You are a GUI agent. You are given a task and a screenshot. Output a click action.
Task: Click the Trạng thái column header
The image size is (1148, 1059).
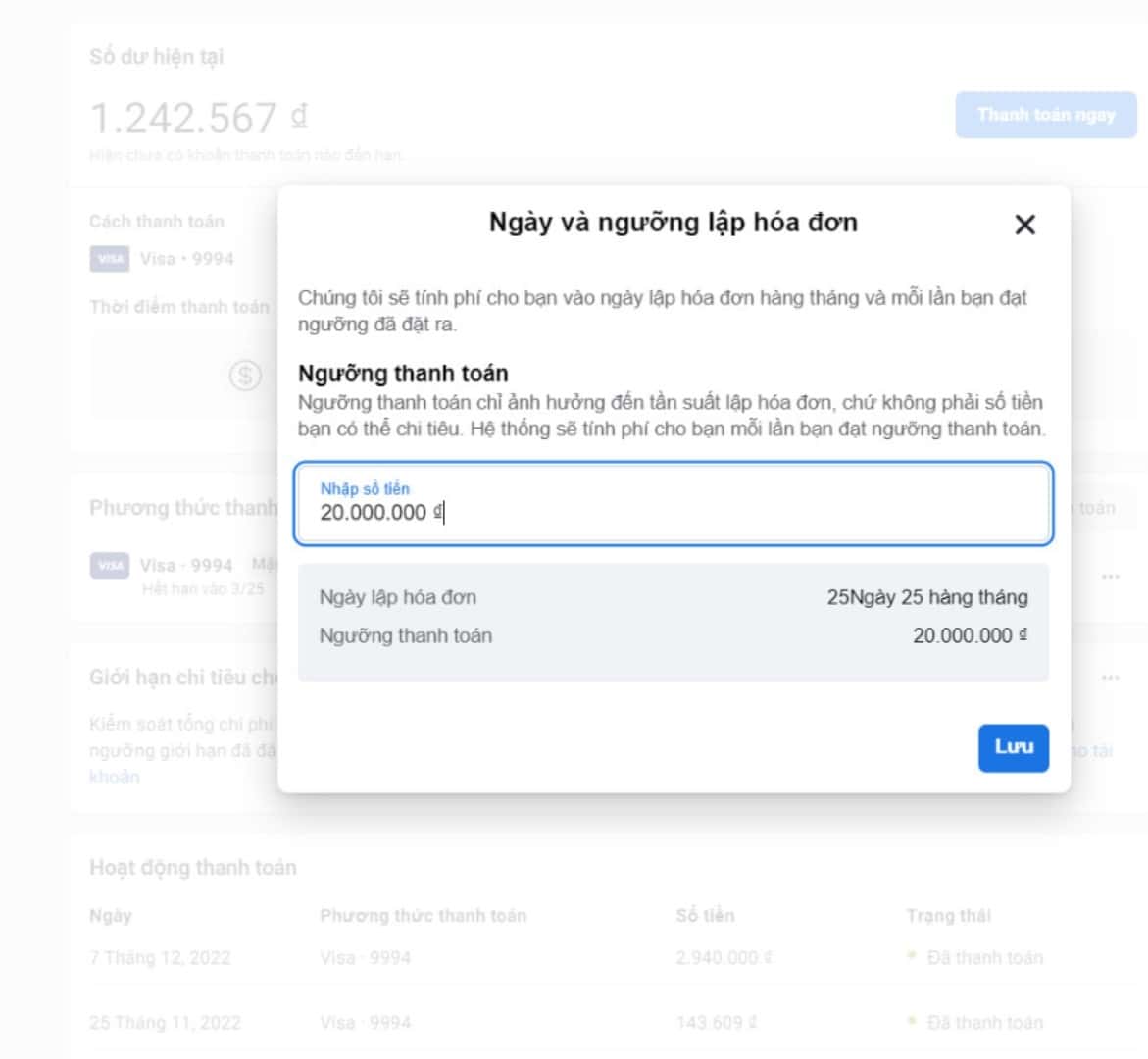click(x=947, y=916)
